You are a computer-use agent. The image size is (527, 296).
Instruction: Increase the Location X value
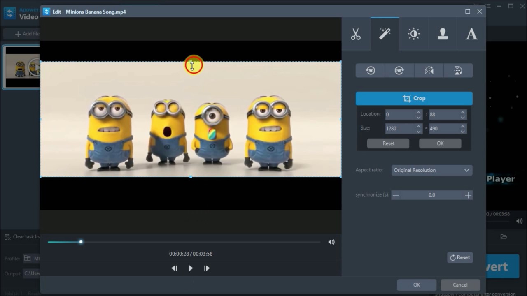click(x=419, y=112)
